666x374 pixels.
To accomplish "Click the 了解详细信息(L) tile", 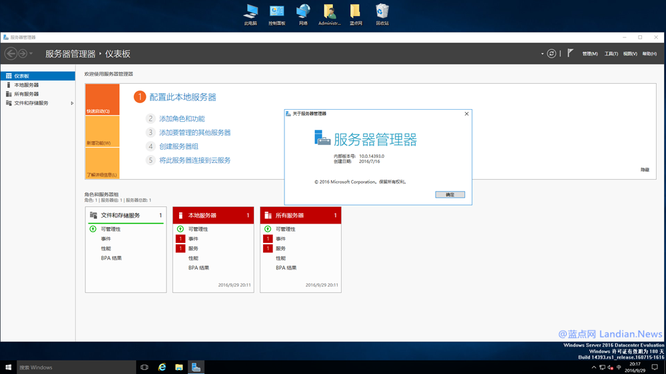I will click(x=103, y=163).
